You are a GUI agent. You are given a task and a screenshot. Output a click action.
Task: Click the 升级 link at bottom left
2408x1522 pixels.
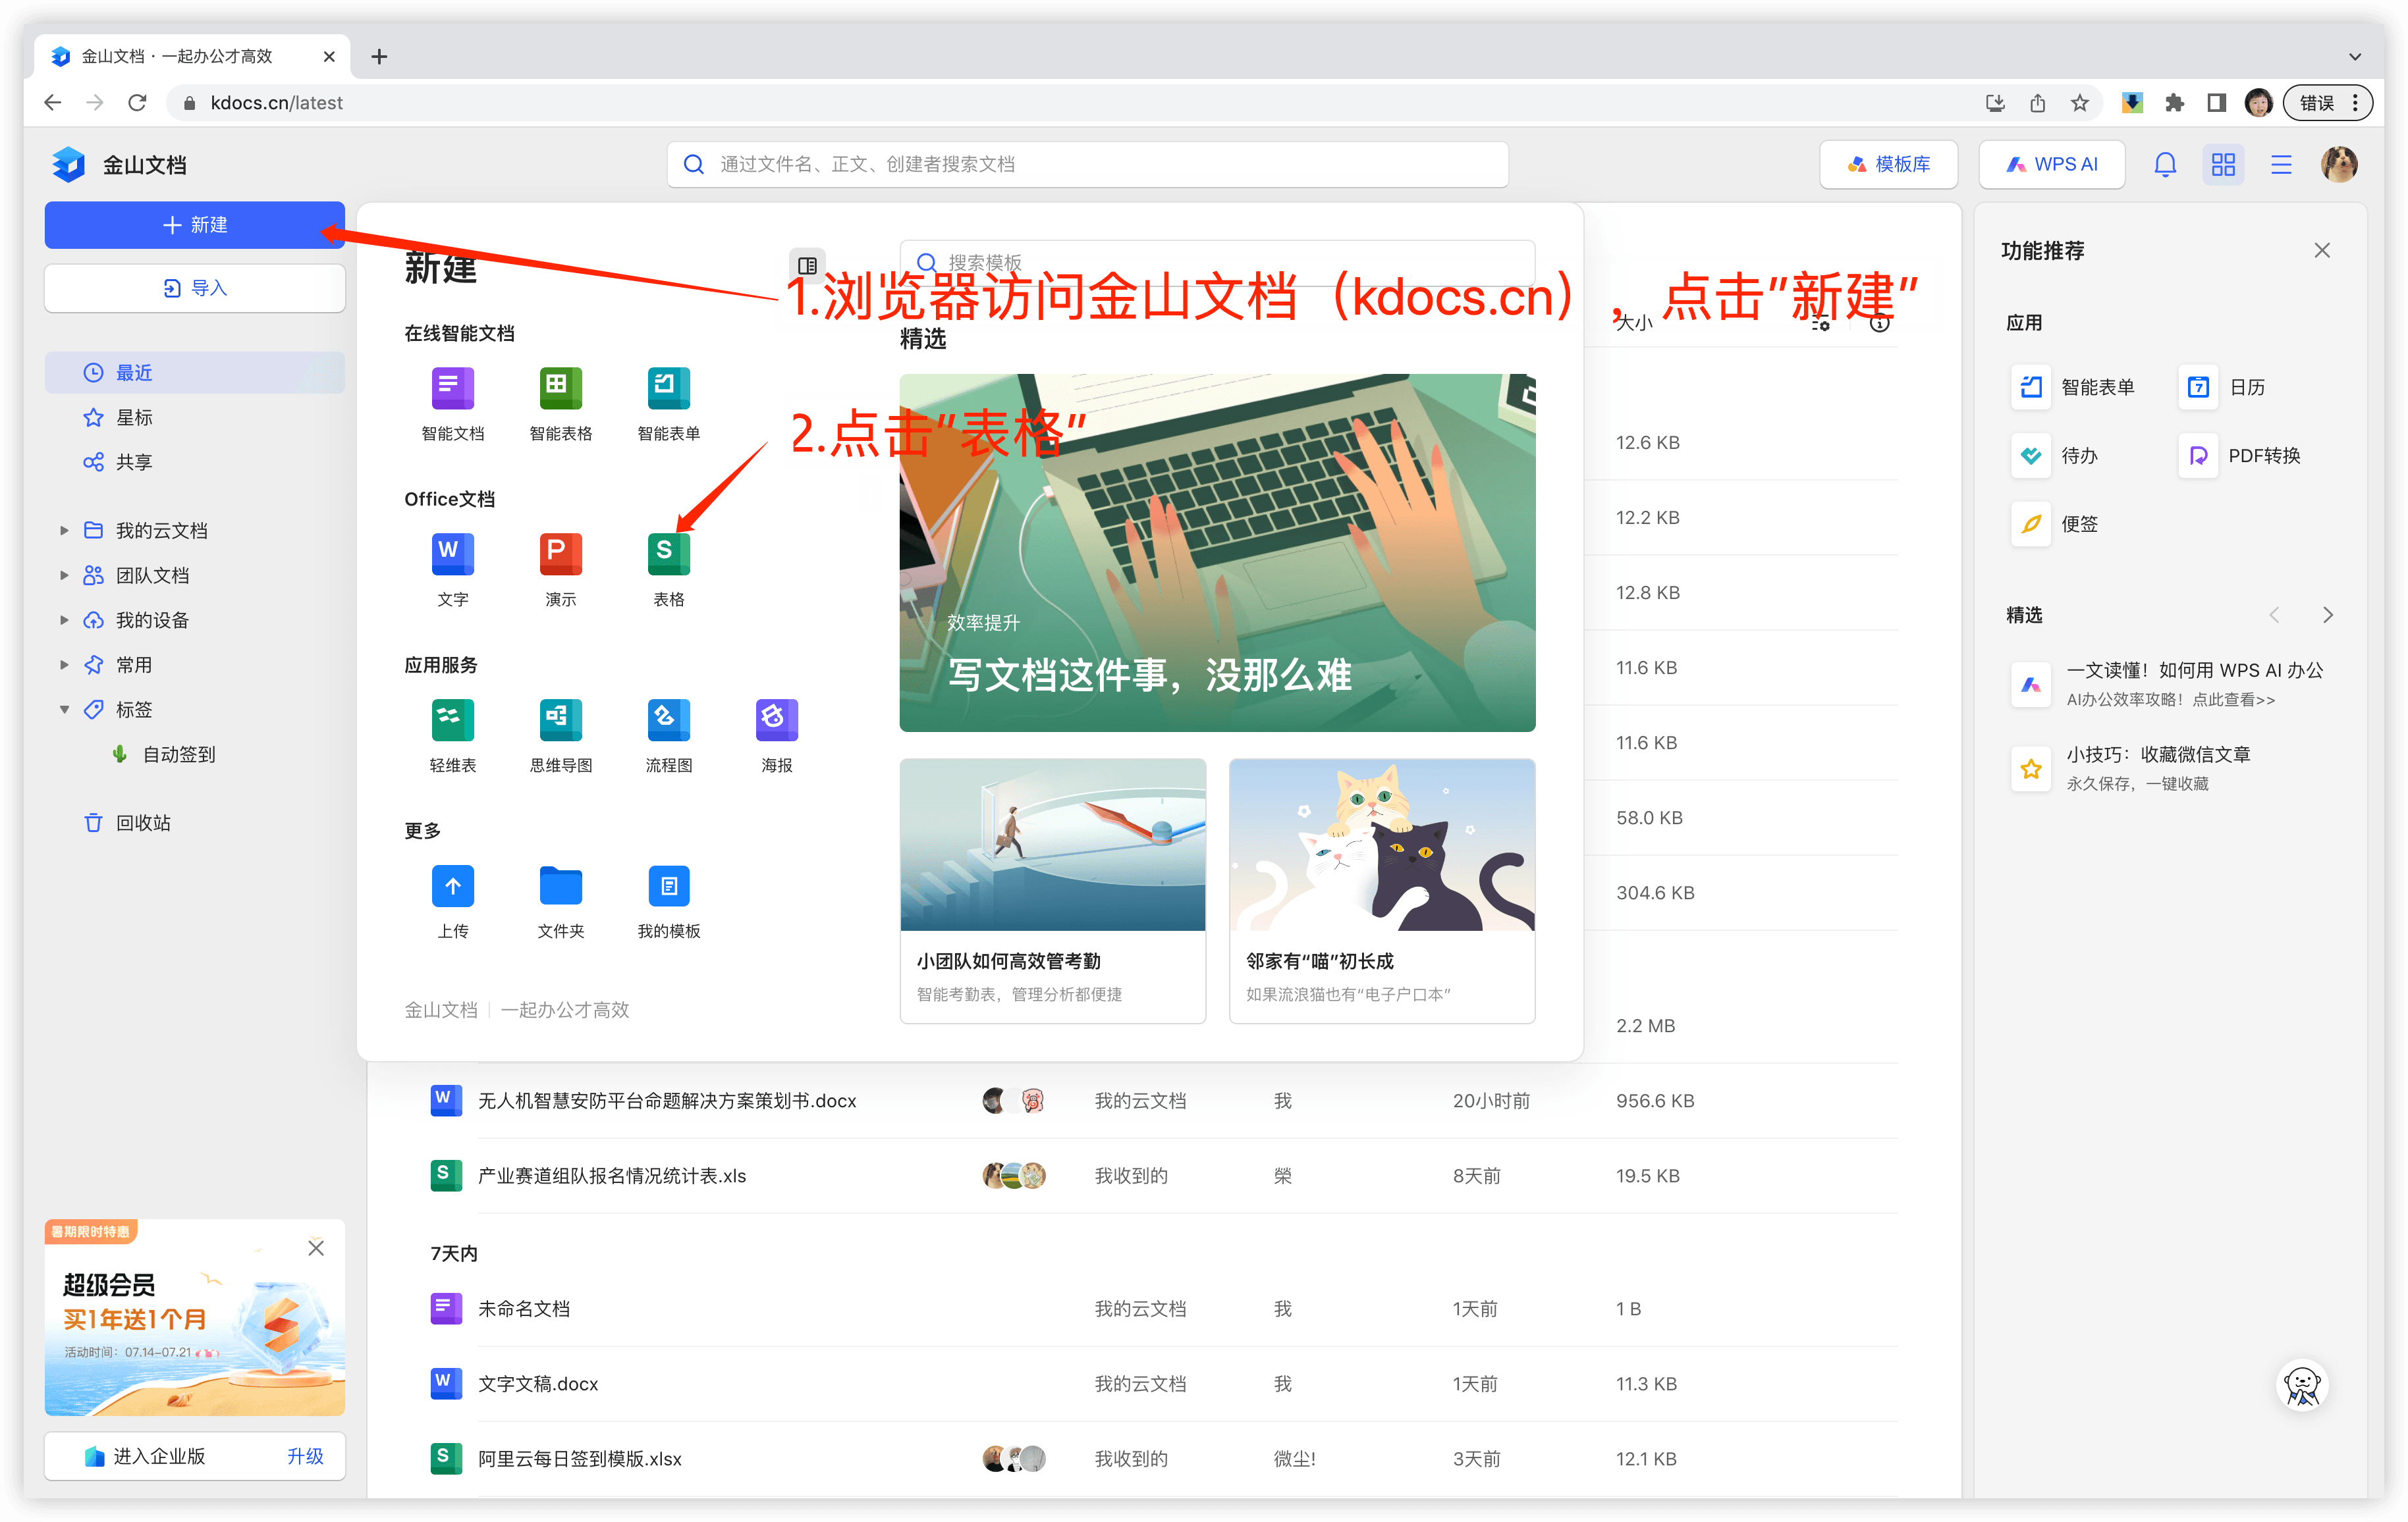pos(306,1456)
